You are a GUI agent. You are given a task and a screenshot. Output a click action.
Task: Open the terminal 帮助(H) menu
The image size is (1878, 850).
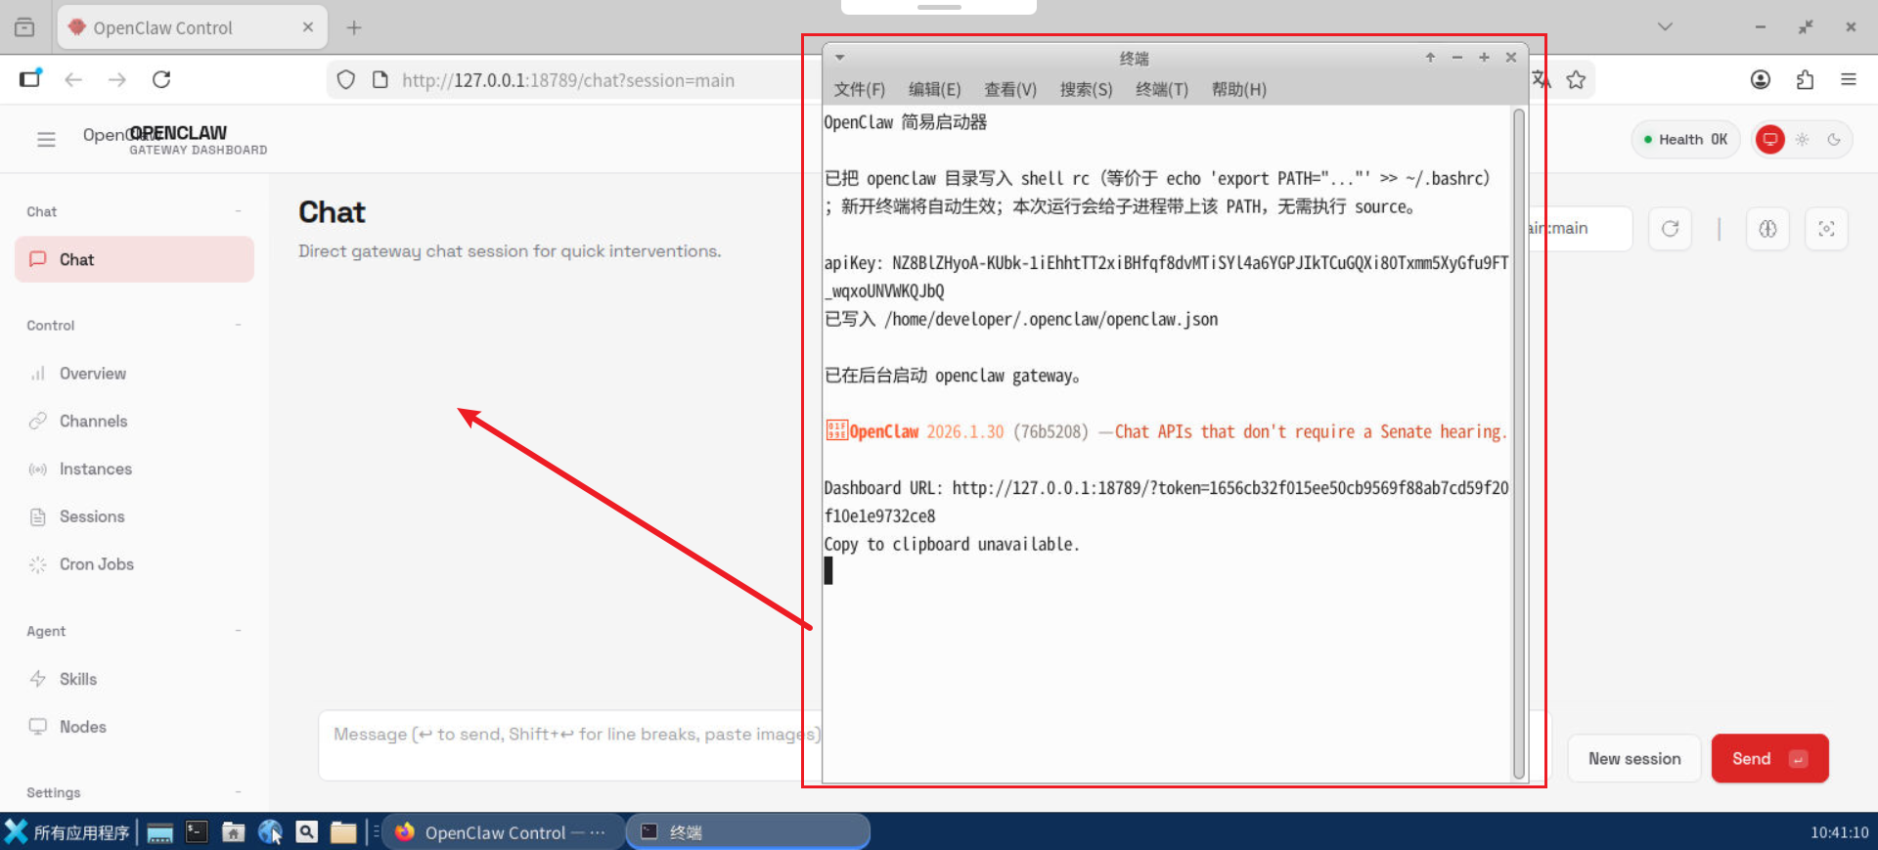(1238, 90)
